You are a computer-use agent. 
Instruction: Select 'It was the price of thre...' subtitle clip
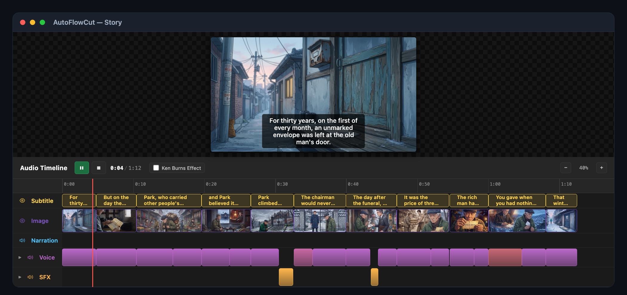point(423,200)
